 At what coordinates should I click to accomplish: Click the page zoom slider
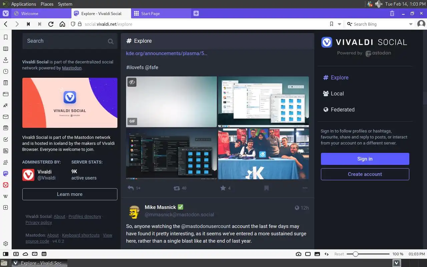368,254
